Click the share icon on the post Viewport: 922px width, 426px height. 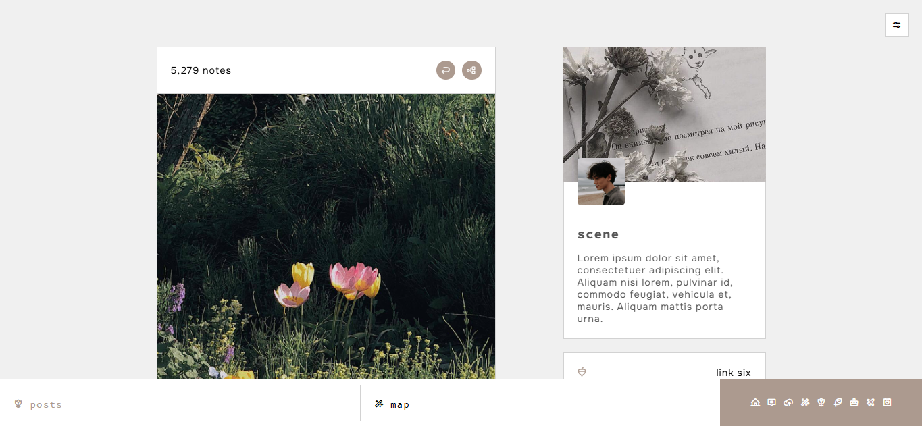(471, 70)
